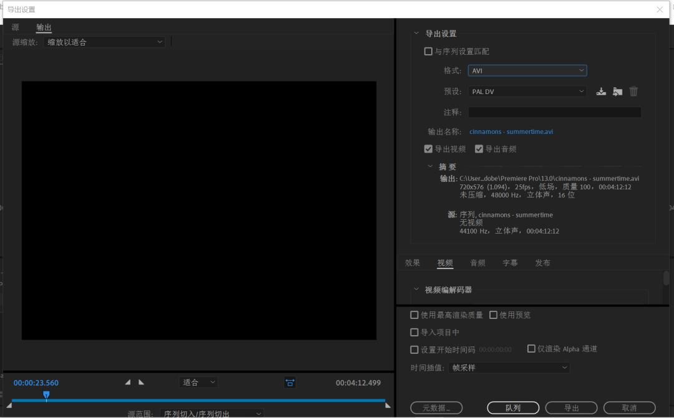Image resolution: width=674 pixels, height=418 pixels.
Task: Click the cinnamons - summertime.avi output name link
Action: (x=511, y=131)
